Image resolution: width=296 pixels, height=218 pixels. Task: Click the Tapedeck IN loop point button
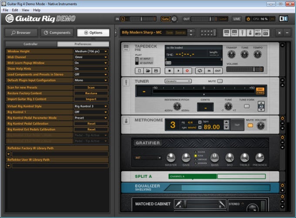(209, 71)
